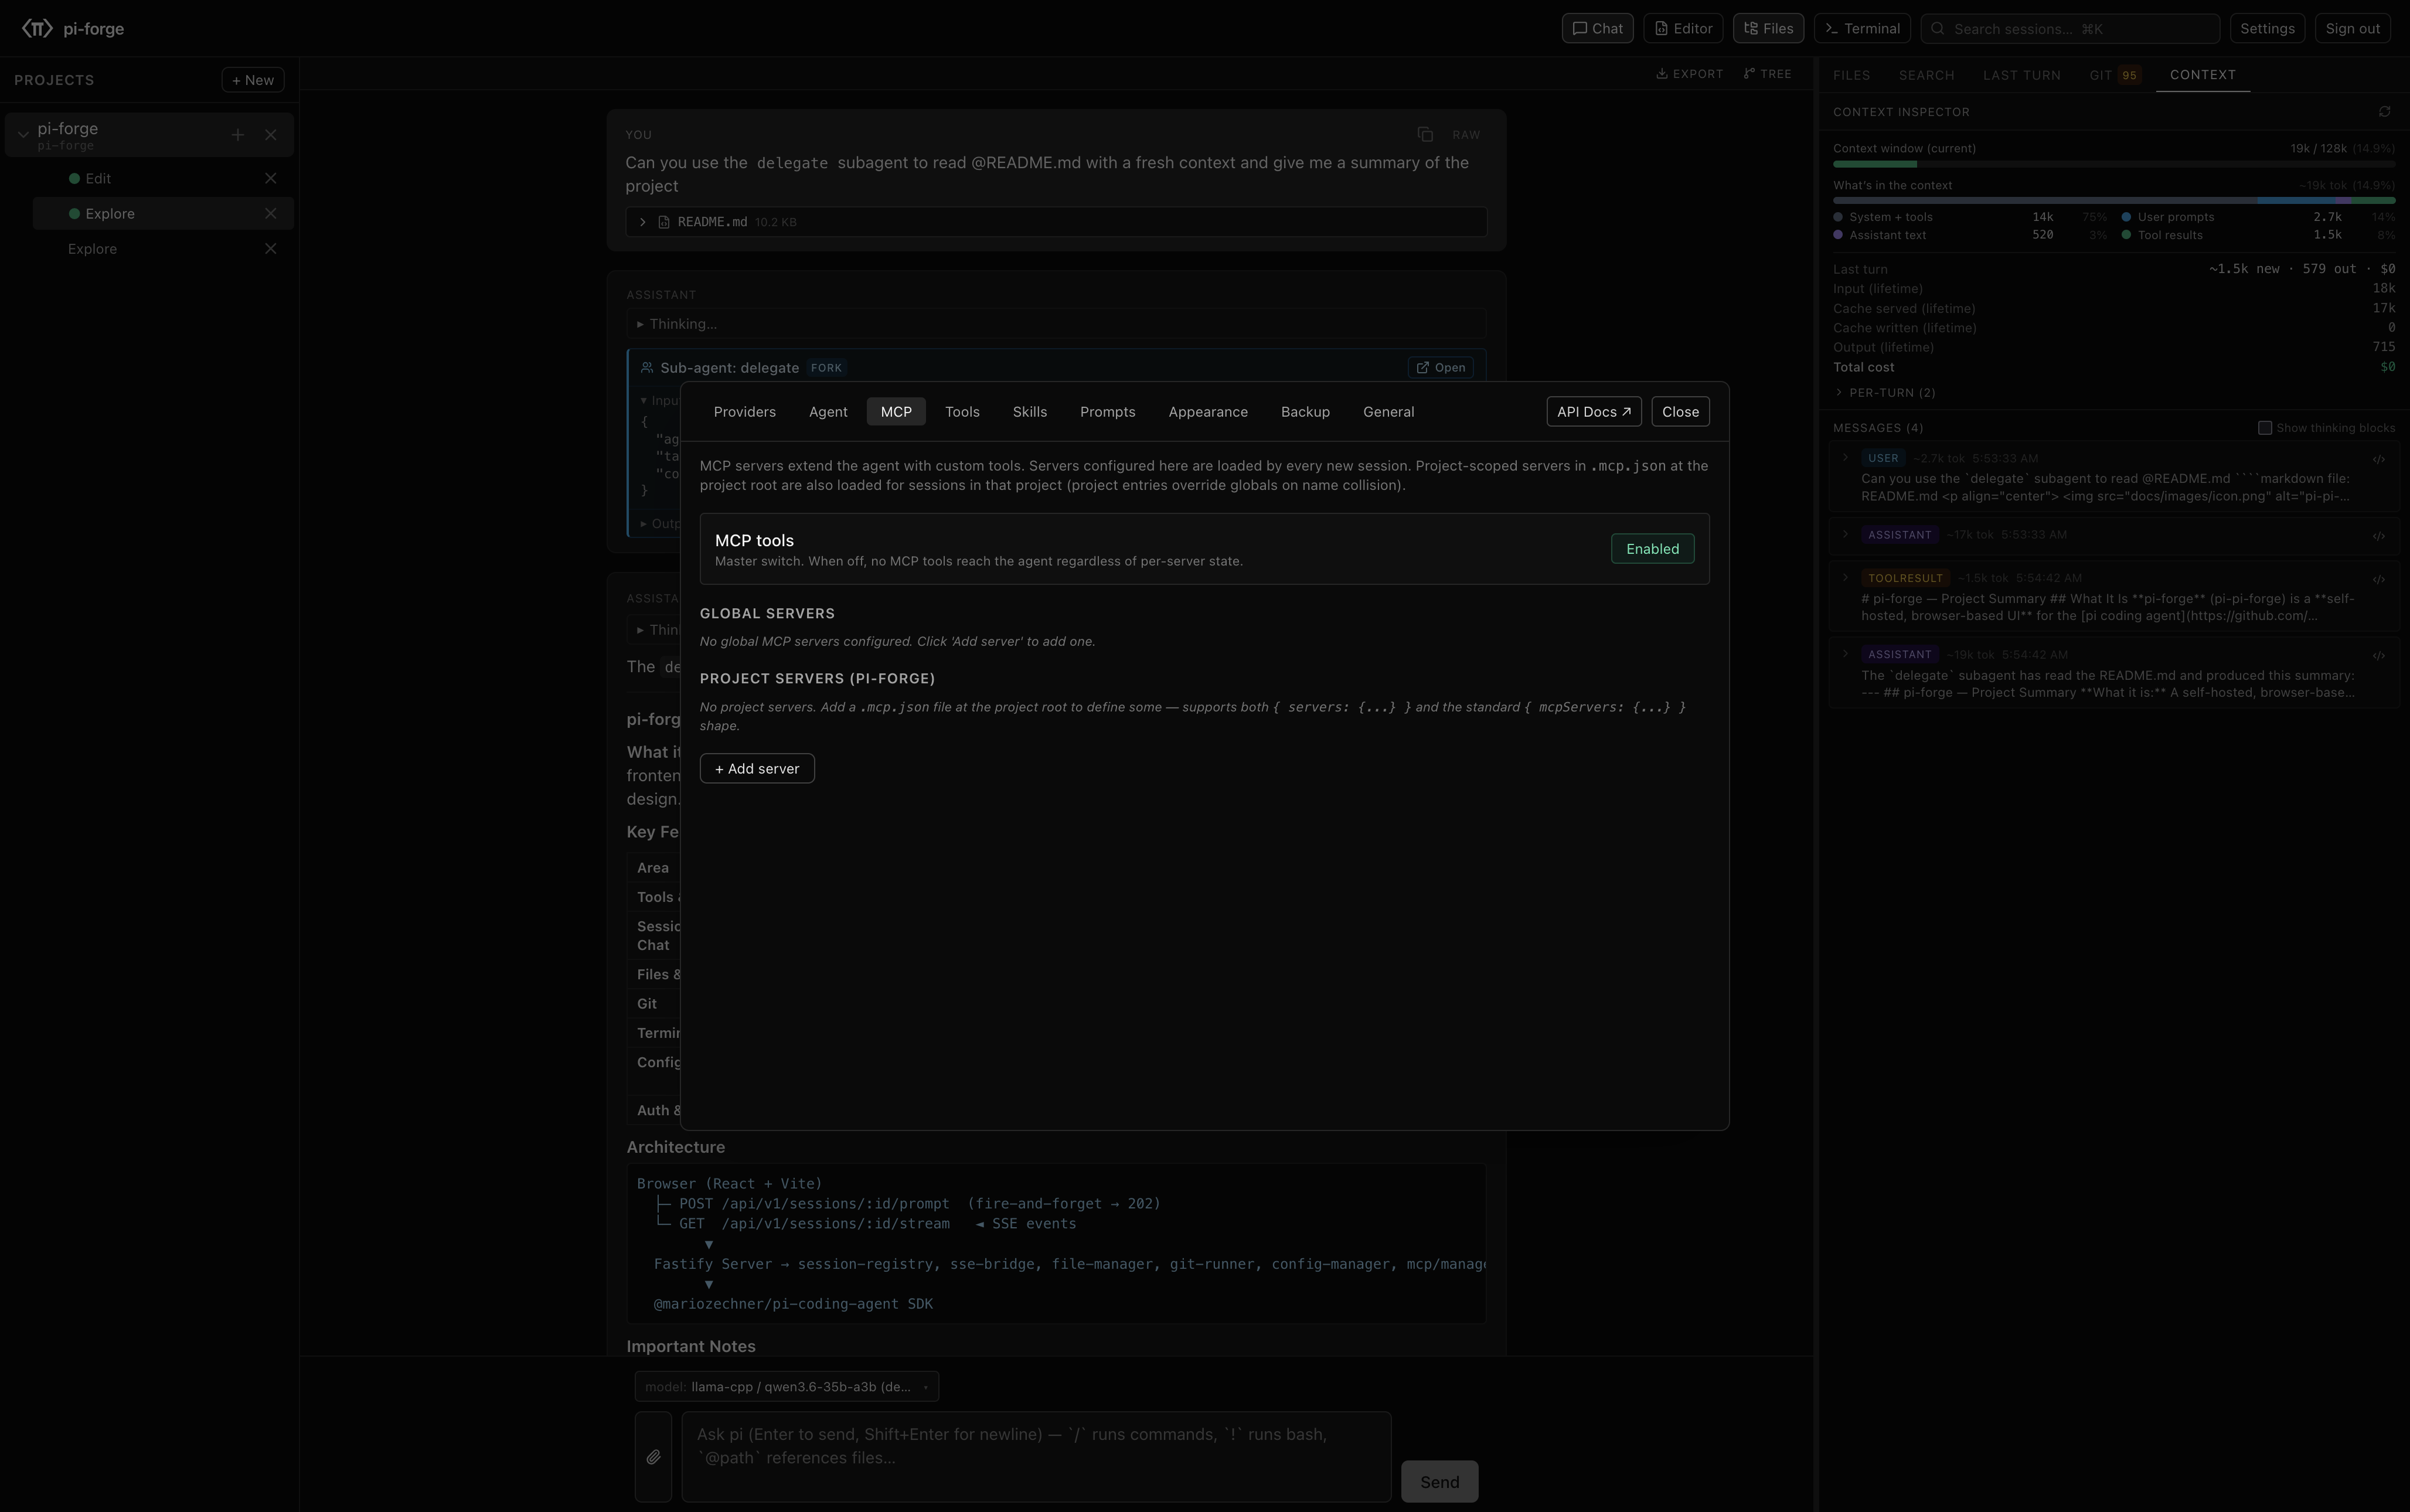Click the pi-forge logo icon

[37, 28]
